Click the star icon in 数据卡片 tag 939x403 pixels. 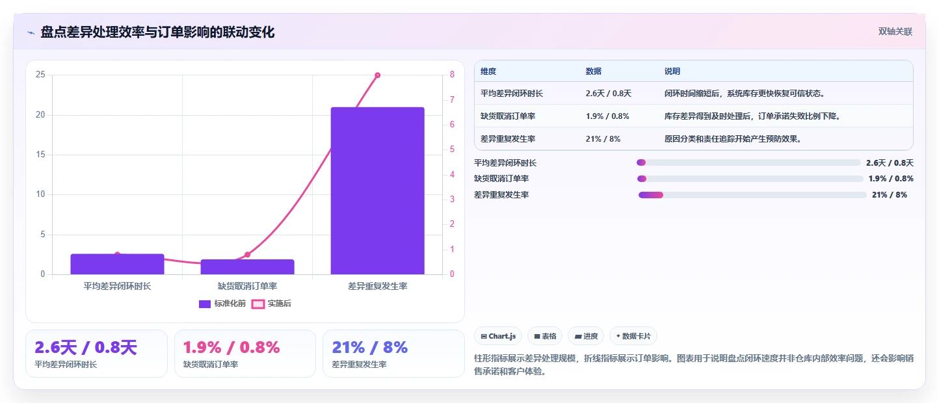pyautogui.click(x=618, y=336)
